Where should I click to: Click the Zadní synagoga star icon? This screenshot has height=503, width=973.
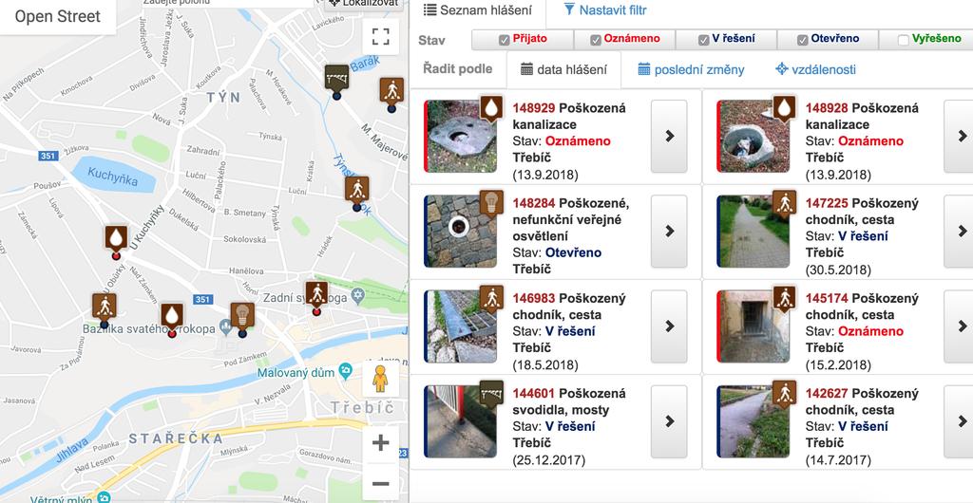(x=356, y=297)
